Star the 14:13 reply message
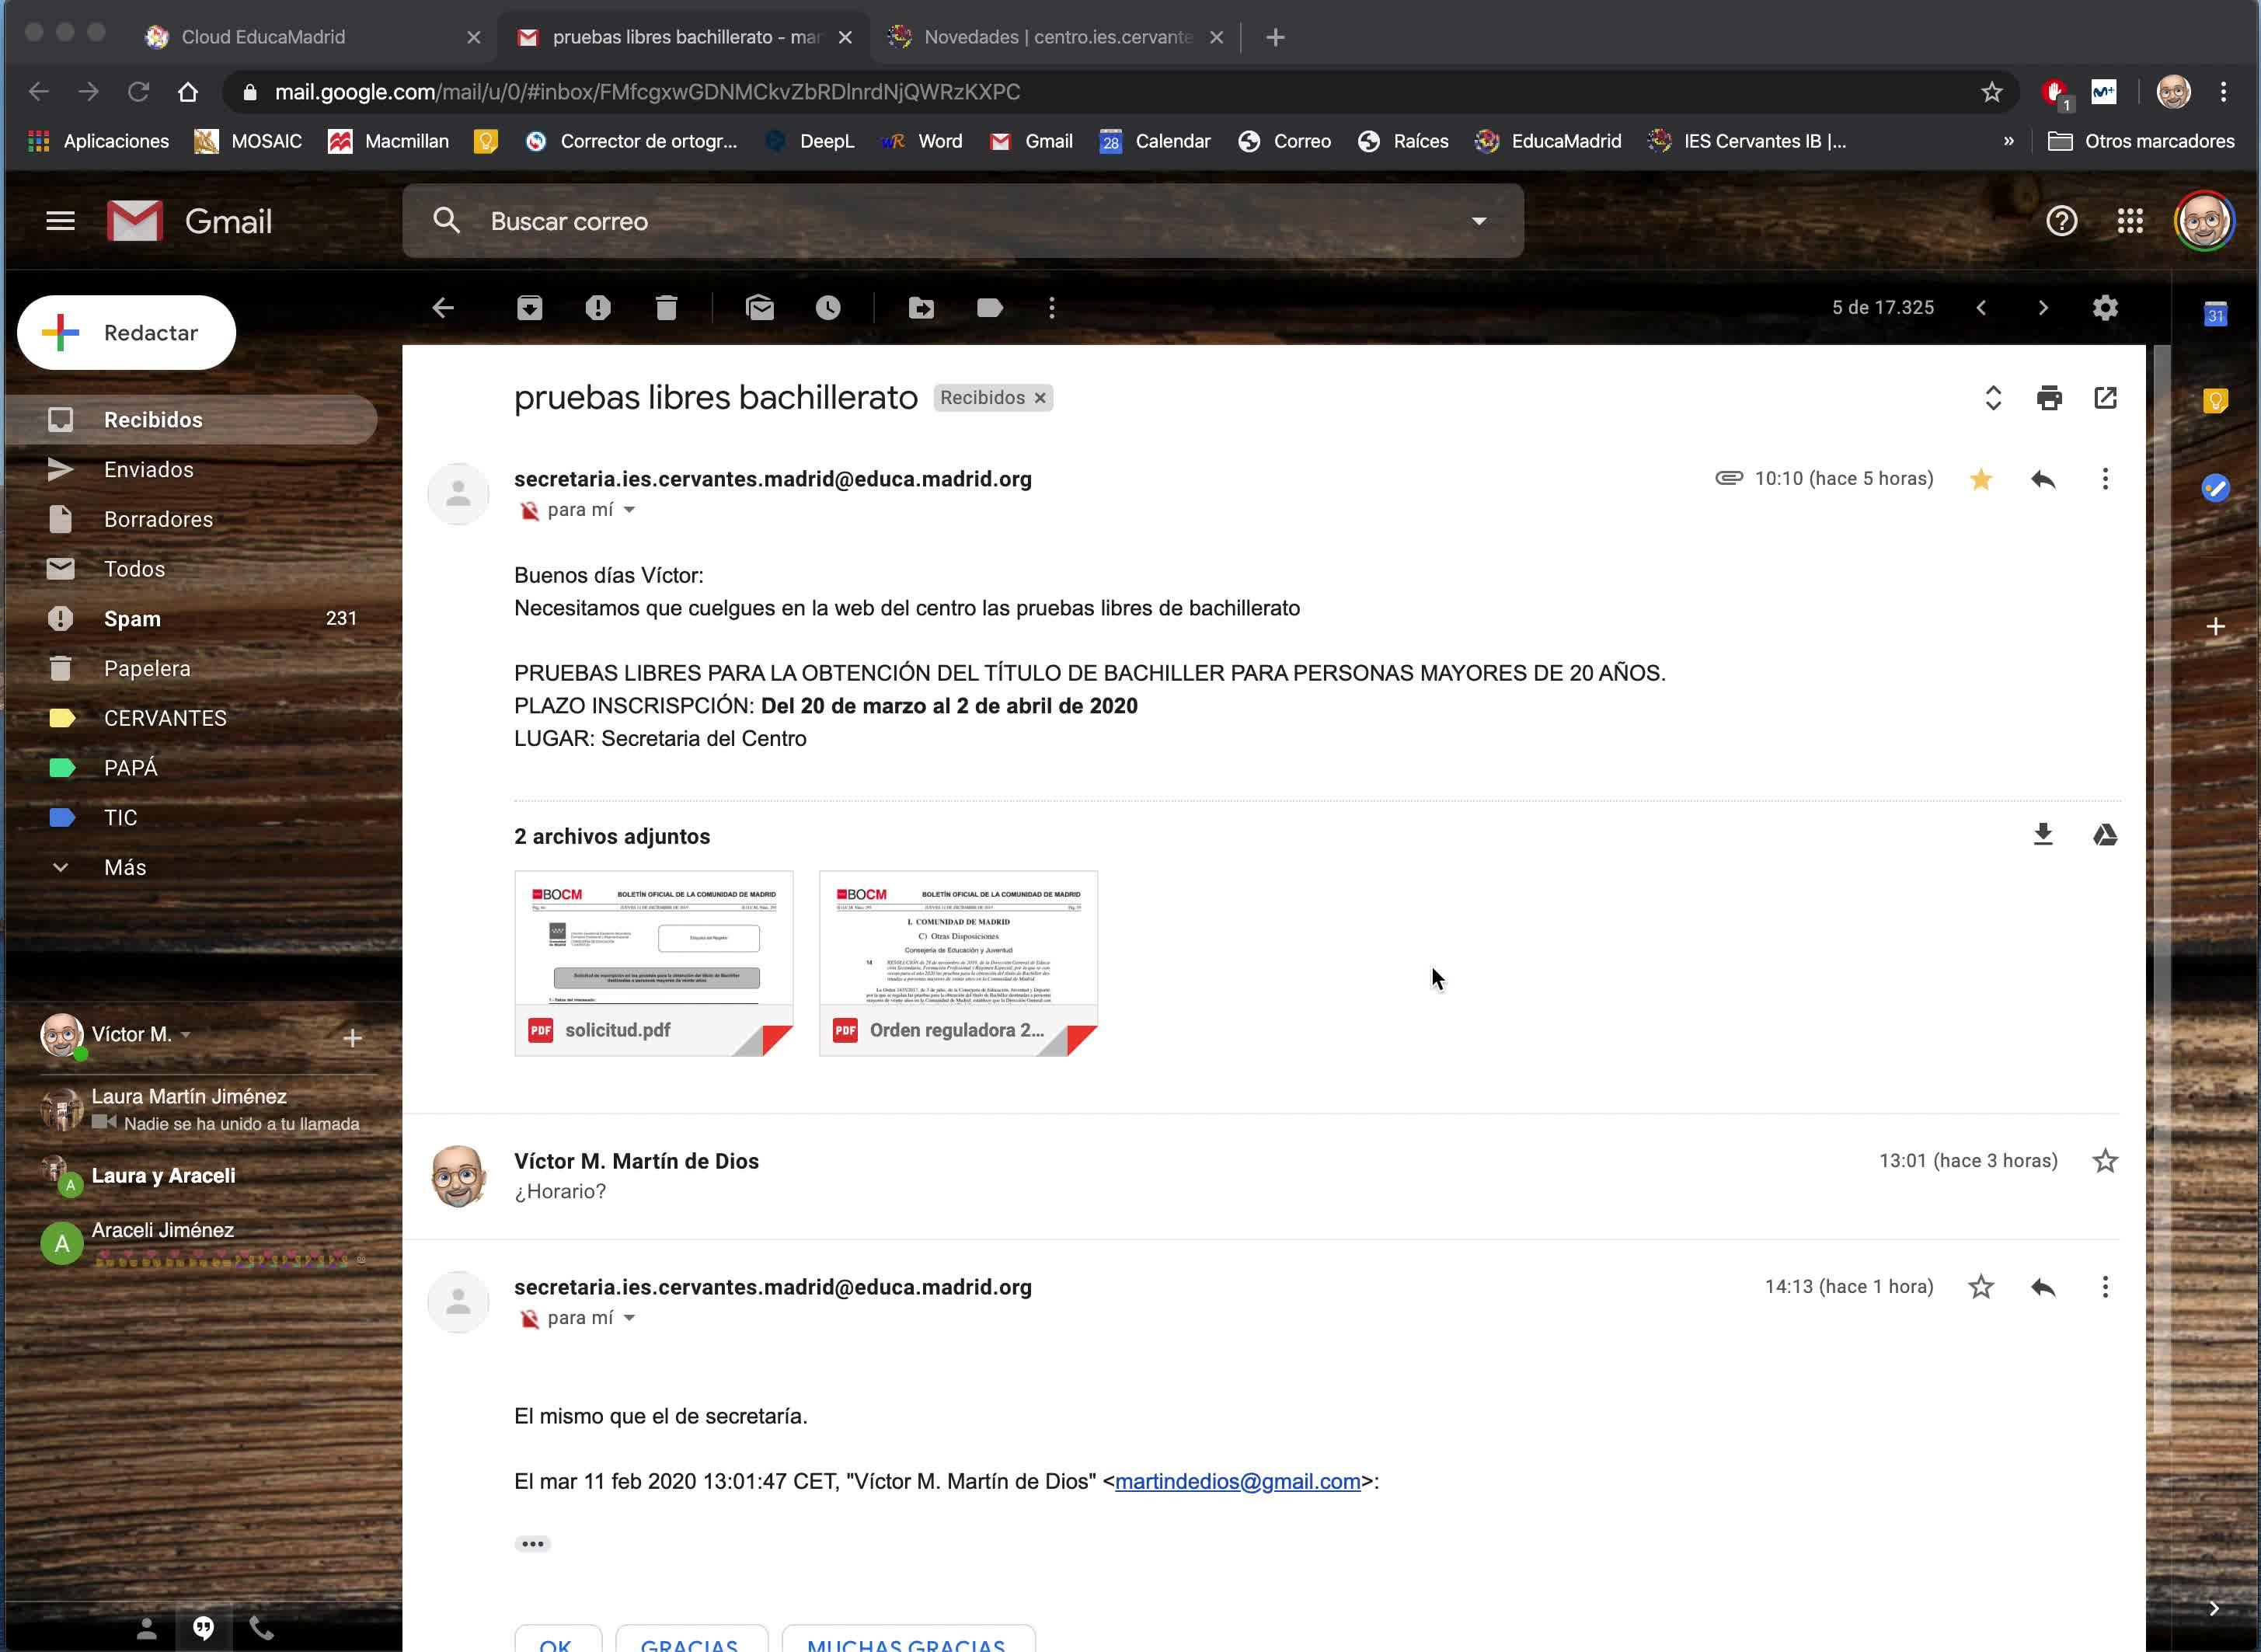The height and width of the screenshot is (1652, 2261). 1980,1287
